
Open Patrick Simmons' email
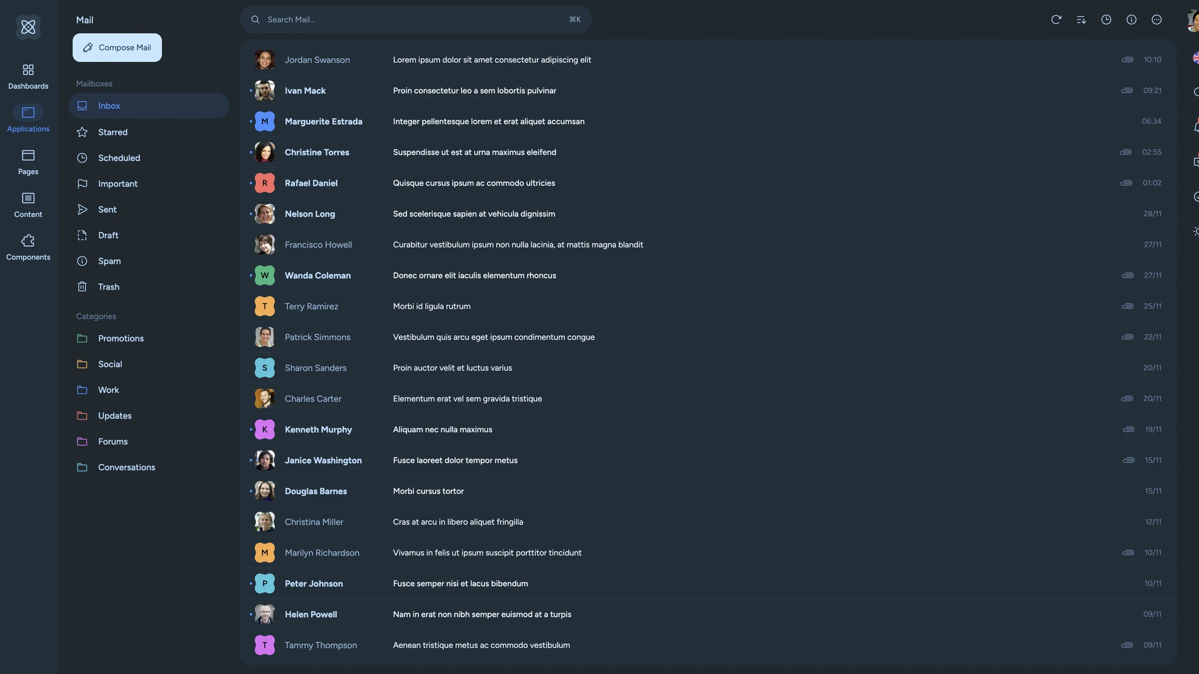(x=708, y=337)
